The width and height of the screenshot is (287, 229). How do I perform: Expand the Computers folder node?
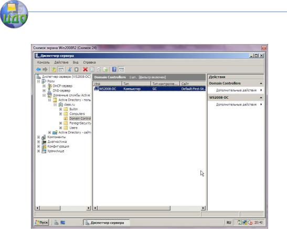point(60,114)
